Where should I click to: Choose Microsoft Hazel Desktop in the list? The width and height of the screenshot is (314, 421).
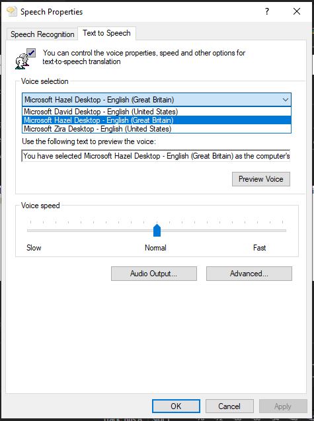157,120
